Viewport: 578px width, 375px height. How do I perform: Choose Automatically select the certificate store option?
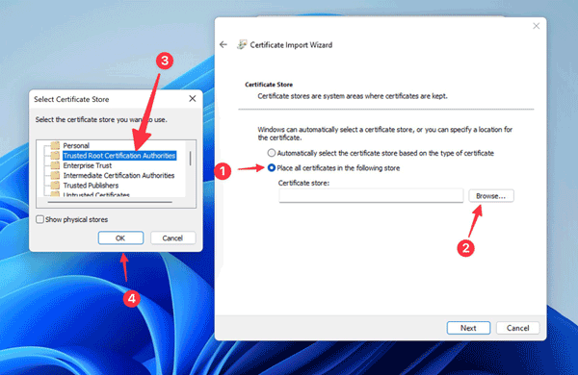click(272, 153)
